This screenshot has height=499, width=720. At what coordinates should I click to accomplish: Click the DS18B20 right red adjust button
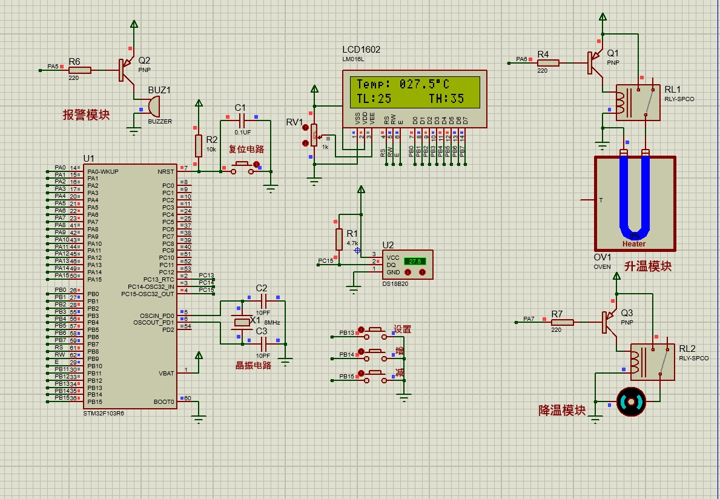point(423,273)
